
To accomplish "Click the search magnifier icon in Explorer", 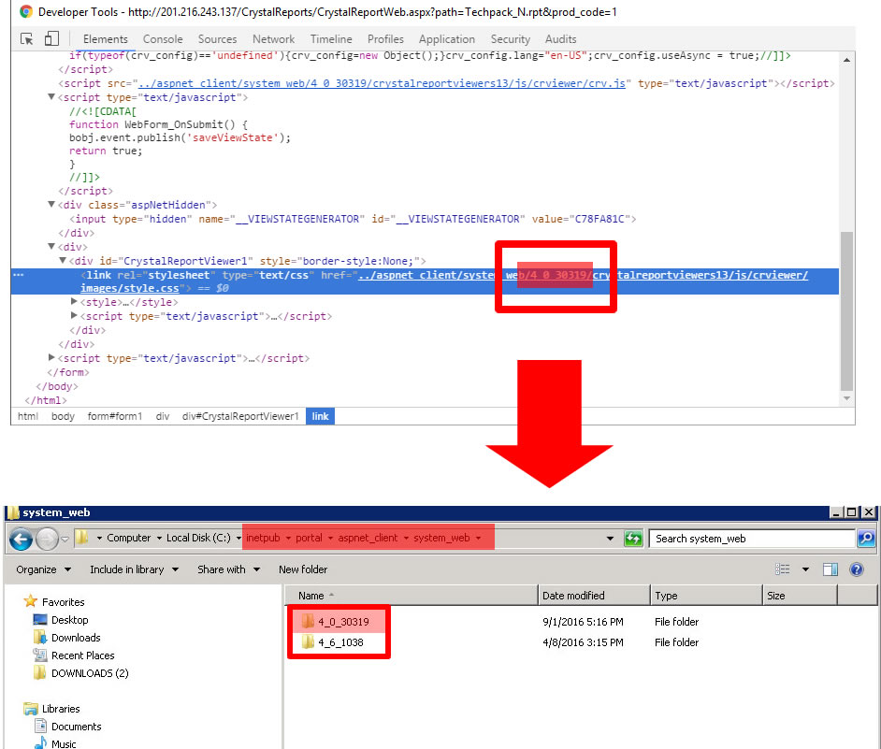I will [865, 539].
